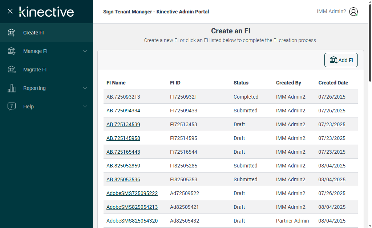Open the user profile avatar icon

[353, 12]
